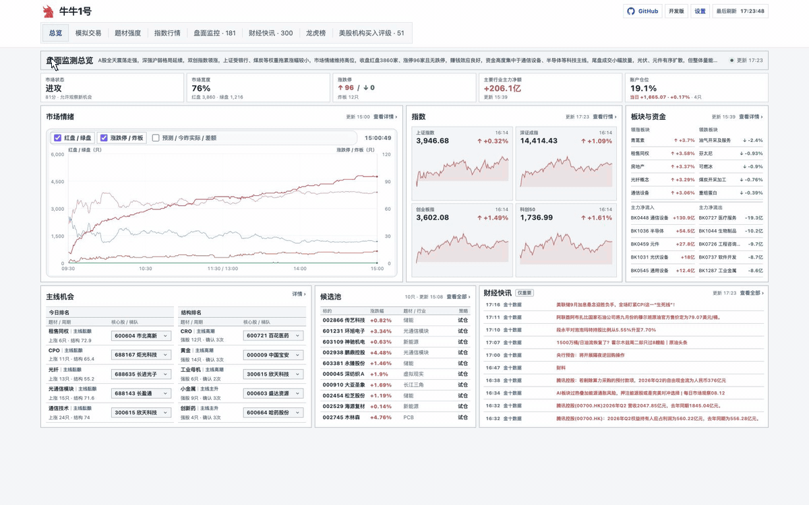Viewport: 809px width, 505px height.
Task: Click the 涨跌停 summary card
Action: pos(404,88)
